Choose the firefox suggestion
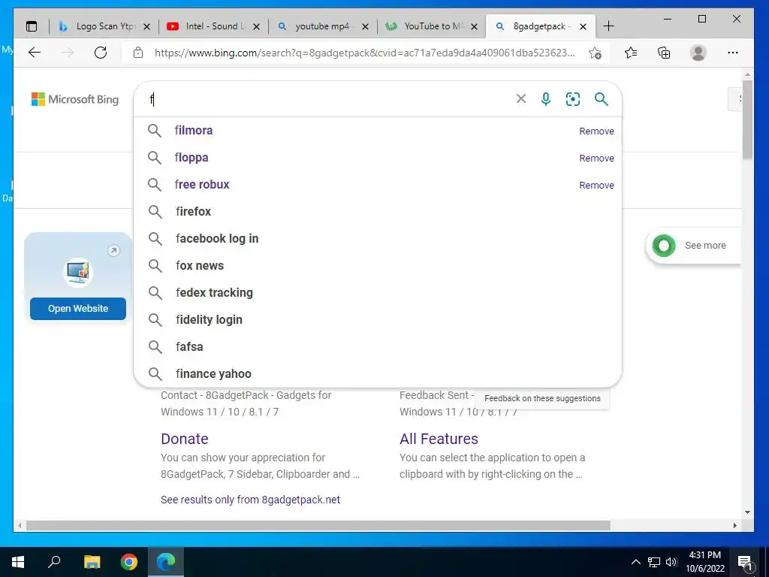The width and height of the screenshot is (769, 577). 378,211
